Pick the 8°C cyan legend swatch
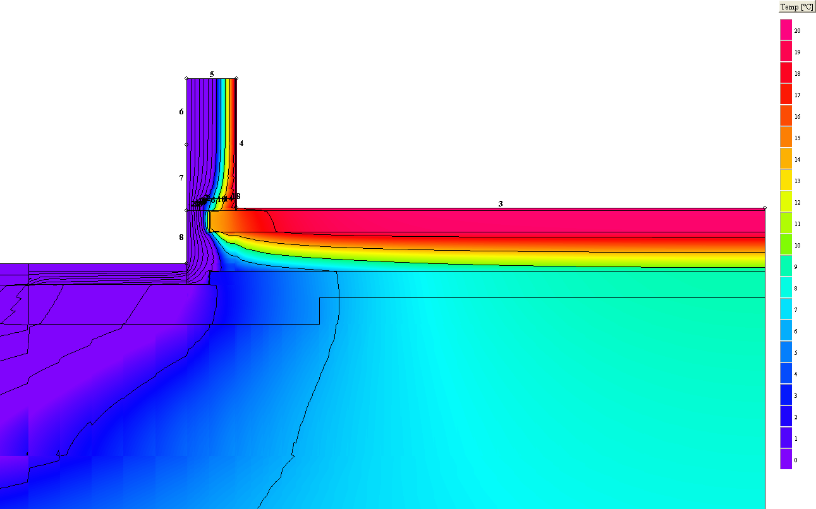This screenshot has width=816, height=509. tap(786, 287)
